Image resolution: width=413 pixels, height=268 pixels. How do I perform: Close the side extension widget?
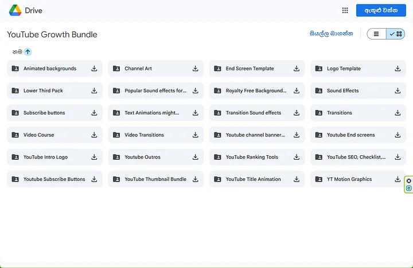pyautogui.click(x=408, y=181)
